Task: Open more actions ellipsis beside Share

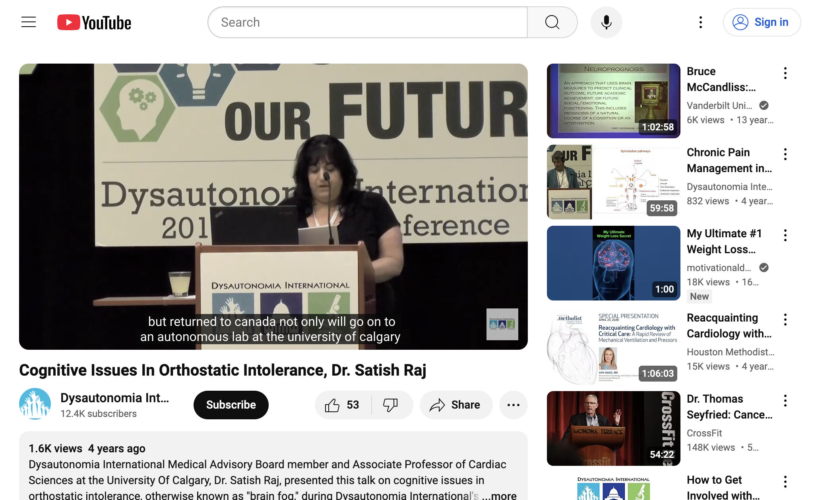Action: (x=514, y=405)
